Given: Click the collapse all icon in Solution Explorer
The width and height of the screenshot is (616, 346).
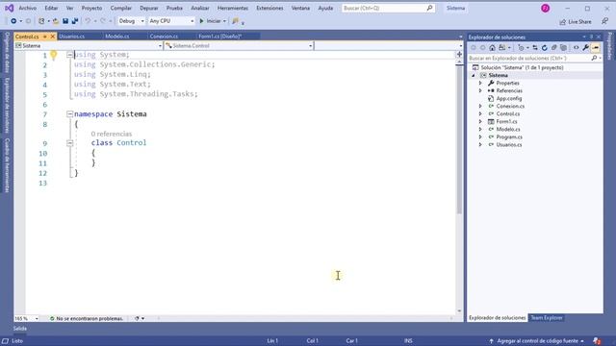Looking at the screenshot, I should coord(554,48).
